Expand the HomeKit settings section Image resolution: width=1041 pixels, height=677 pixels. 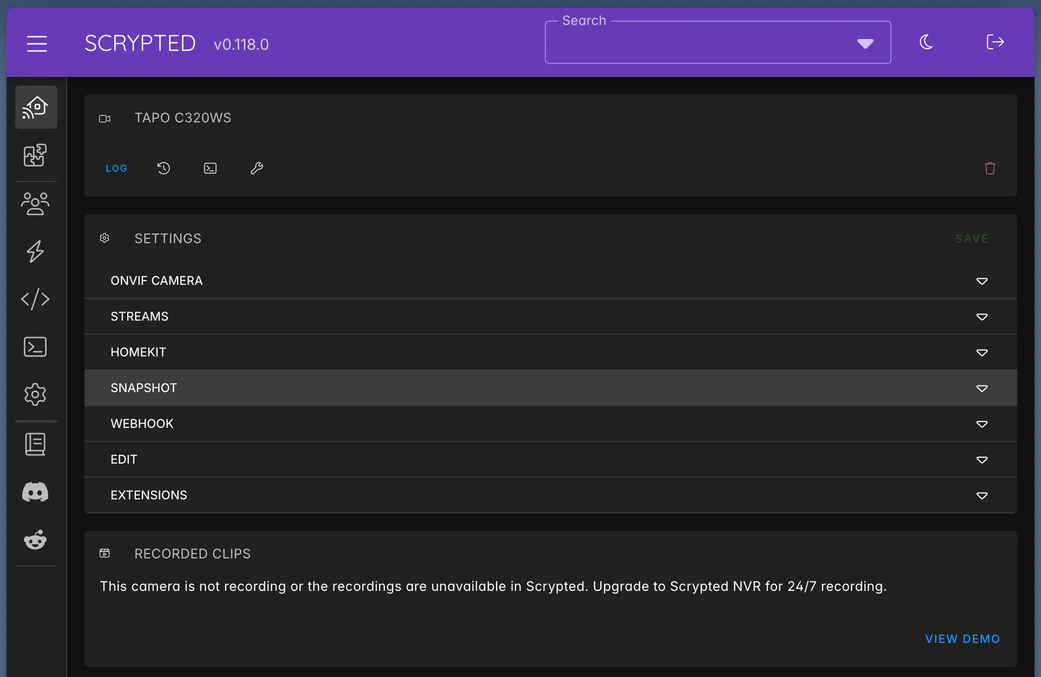551,352
